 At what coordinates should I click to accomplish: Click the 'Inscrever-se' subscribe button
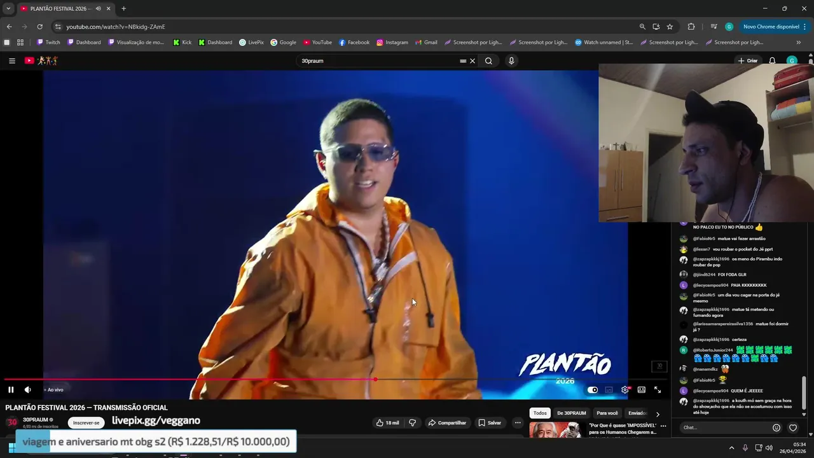[86, 423]
